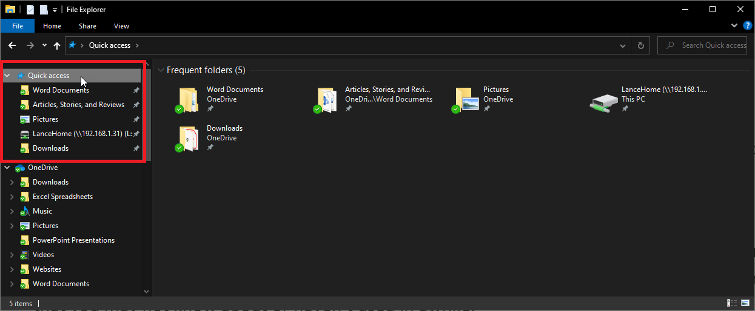Collapse the Quick access tree node
Viewport: 755px width, 311px height.
[7, 76]
